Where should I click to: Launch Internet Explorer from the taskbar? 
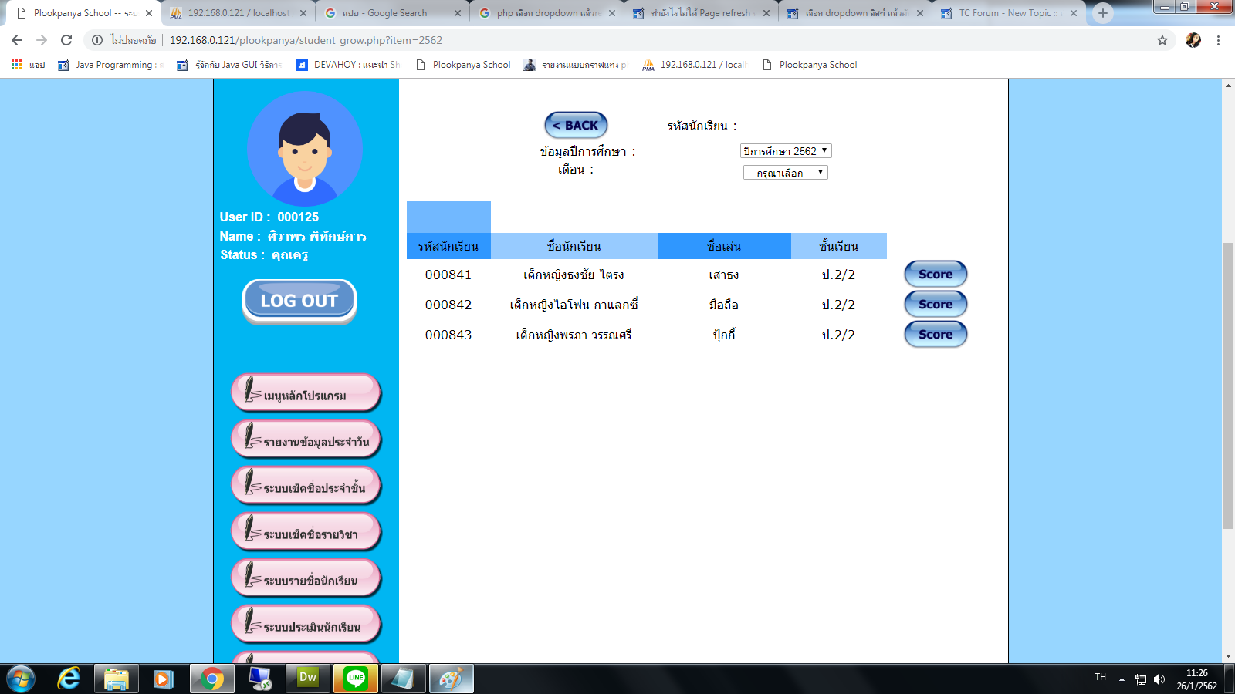point(69,679)
